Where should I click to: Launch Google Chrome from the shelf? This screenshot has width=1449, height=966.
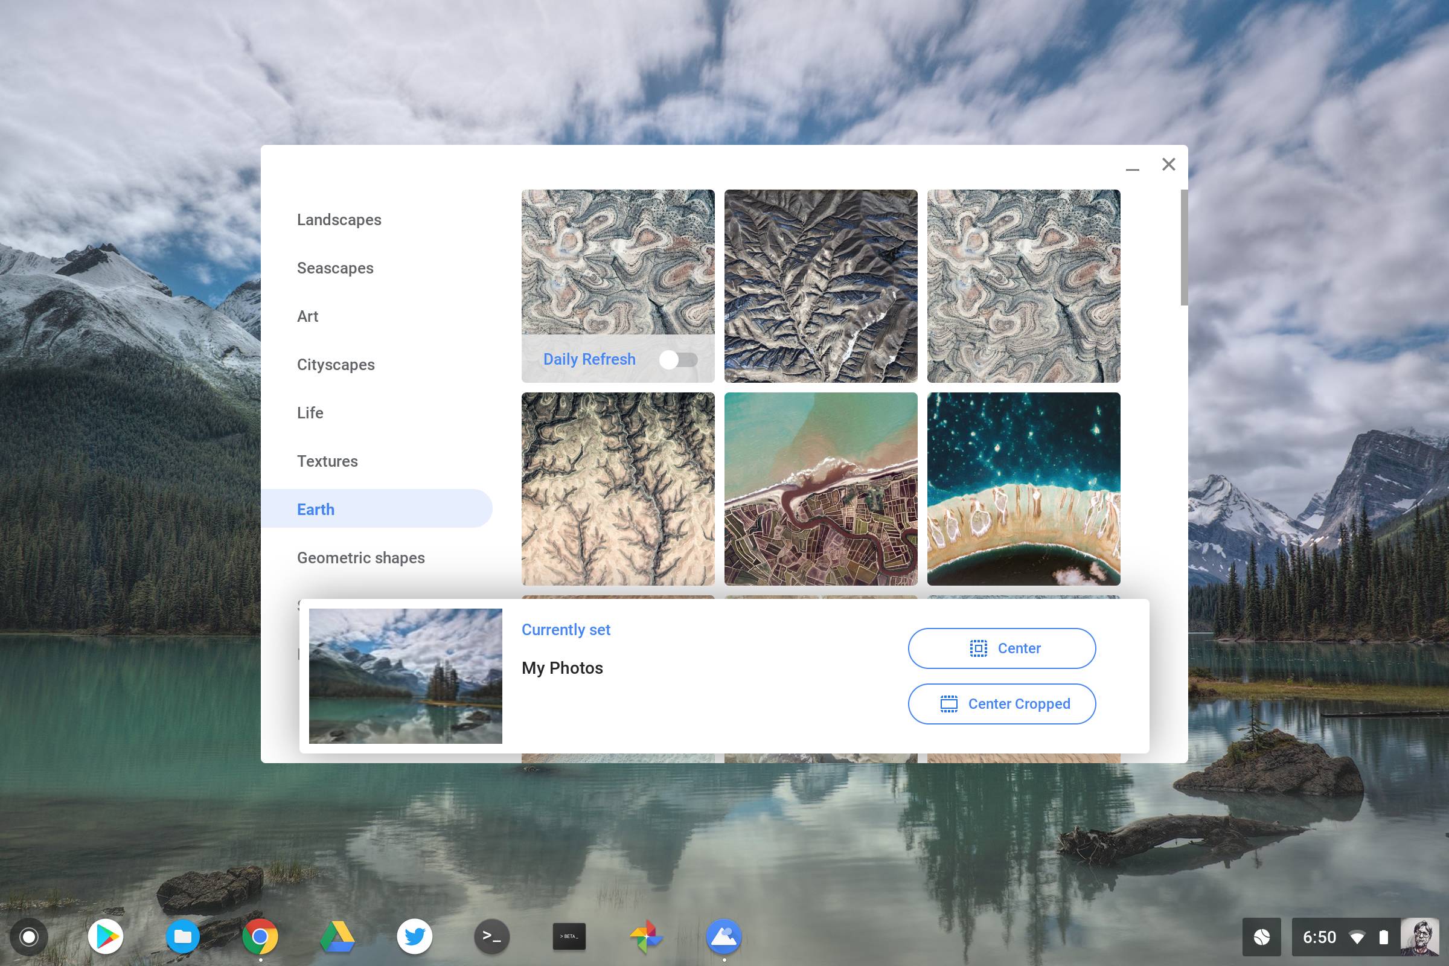coord(260,936)
